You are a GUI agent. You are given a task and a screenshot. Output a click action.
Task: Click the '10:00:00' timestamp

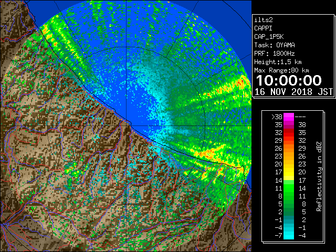(x=289, y=80)
